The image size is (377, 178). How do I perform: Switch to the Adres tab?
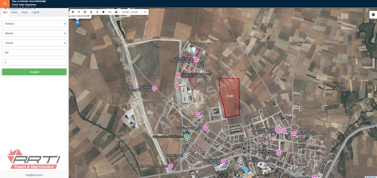click(x=15, y=12)
